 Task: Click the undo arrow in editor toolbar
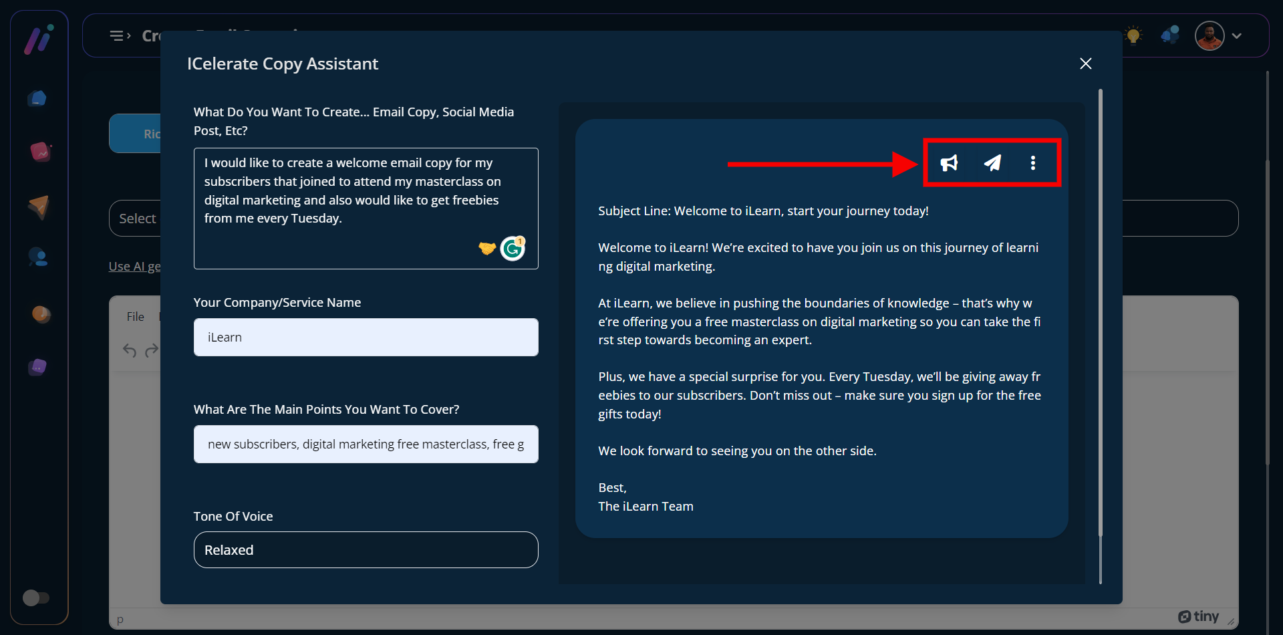click(x=130, y=350)
